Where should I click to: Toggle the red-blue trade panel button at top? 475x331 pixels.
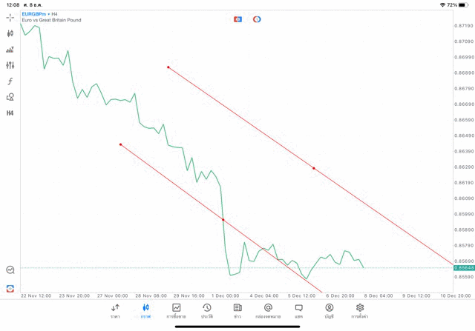pyautogui.click(x=237, y=19)
